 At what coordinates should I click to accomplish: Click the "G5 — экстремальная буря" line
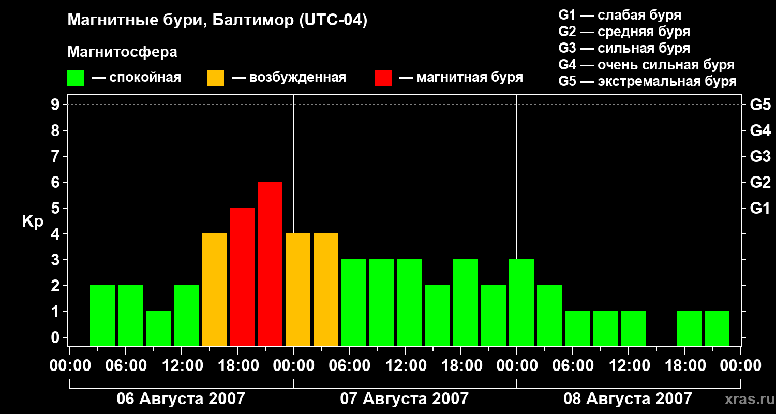pyautogui.click(x=647, y=81)
